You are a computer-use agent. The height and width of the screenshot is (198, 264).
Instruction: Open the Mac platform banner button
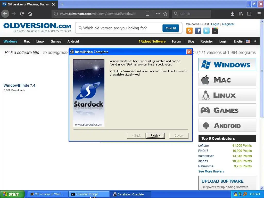pos(227,79)
